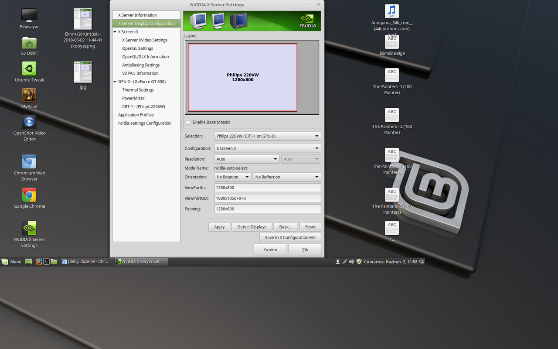Click the Detect Displays button
The width and height of the screenshot is (558, 349).
pos(252,227)
